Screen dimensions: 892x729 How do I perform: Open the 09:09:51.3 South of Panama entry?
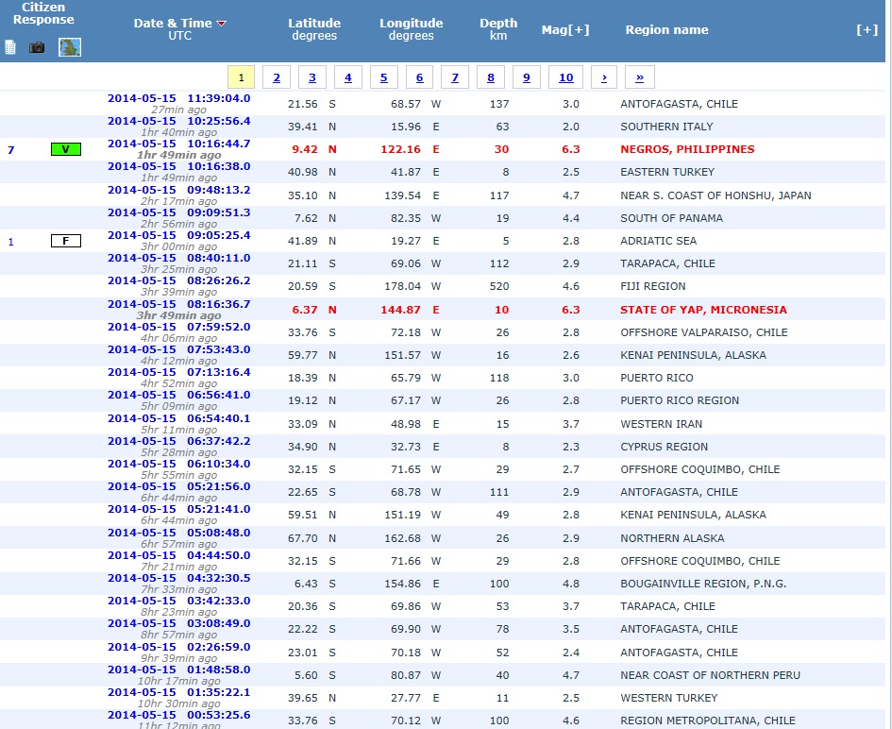tap(179, 212)
